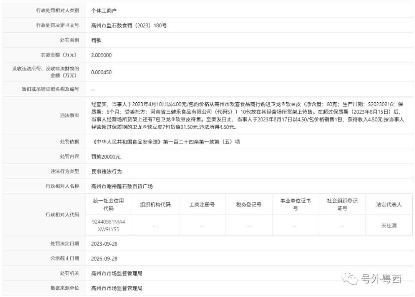
Task: Click column header '税务登记号'
Action: coord(249,205)
